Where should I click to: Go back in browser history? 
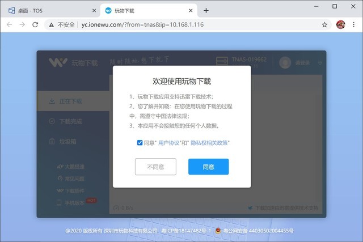10,24
